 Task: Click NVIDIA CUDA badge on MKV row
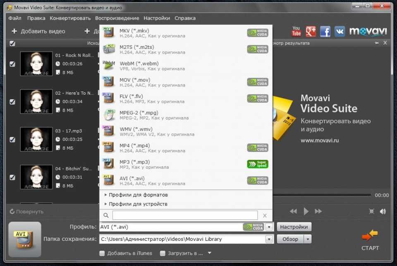pyautogui.click(x=258, y=33)
